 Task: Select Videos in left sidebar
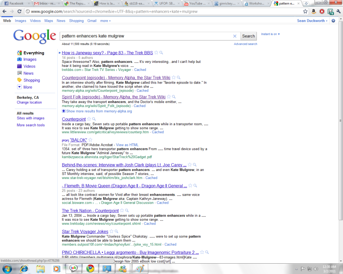pos(29,67)
